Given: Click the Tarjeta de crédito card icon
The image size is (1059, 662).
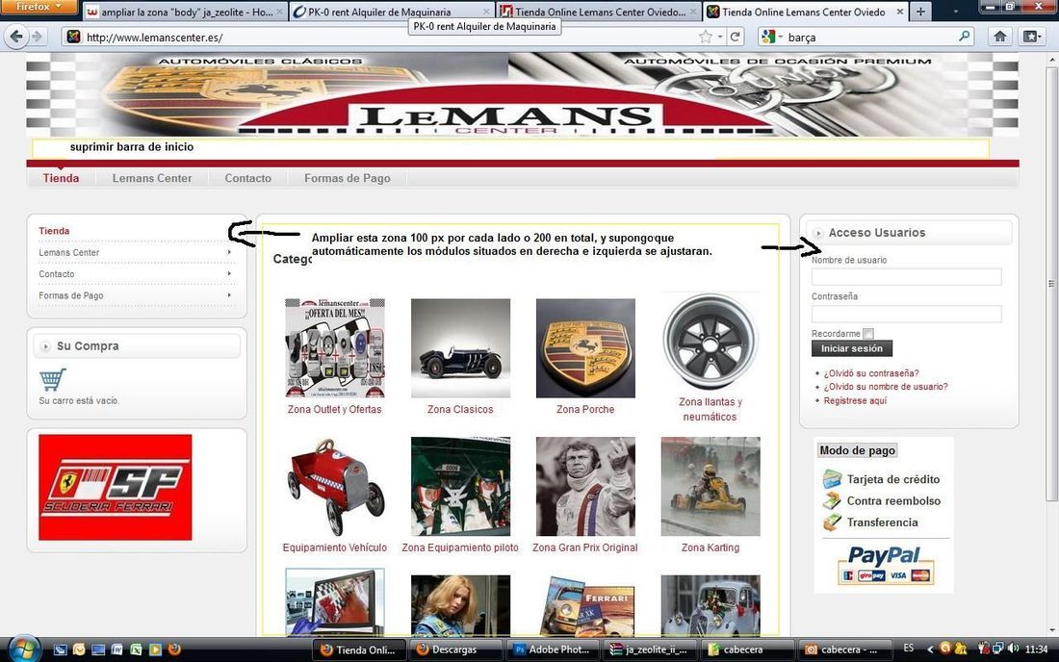Looking at the screenshot, I should coord(832,479).
